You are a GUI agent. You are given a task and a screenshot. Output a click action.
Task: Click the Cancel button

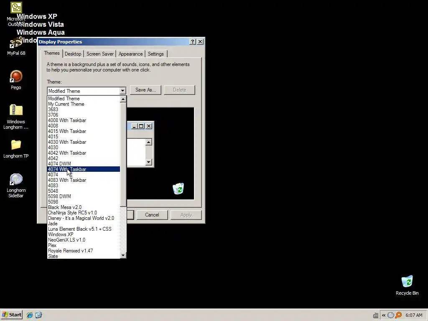(152, 215)
